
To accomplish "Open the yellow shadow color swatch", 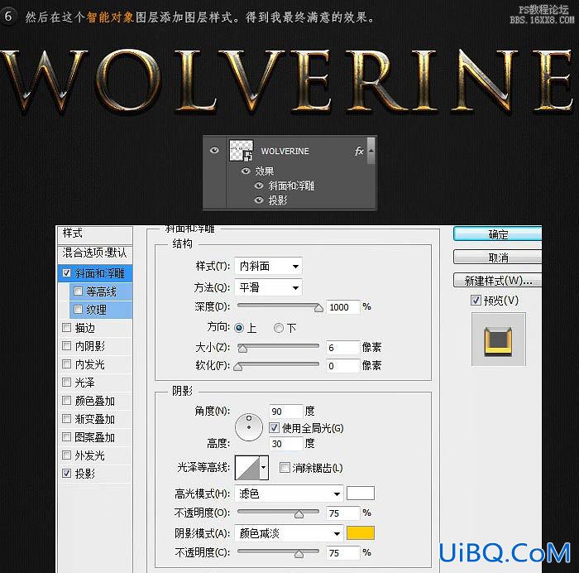I will tap(361, 533).
